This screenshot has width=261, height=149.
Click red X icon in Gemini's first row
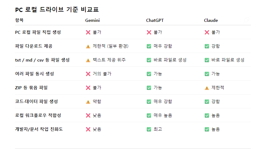tap(88, 32)
